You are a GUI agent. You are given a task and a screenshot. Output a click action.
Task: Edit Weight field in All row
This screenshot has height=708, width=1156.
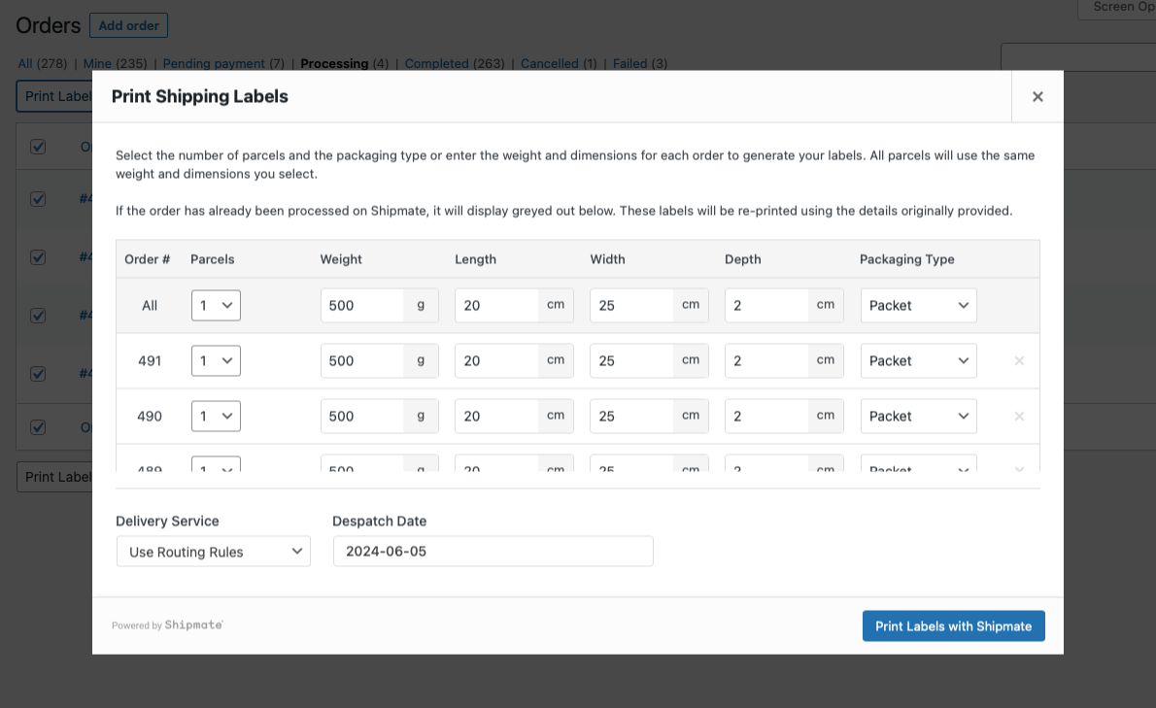click(362, 305)
